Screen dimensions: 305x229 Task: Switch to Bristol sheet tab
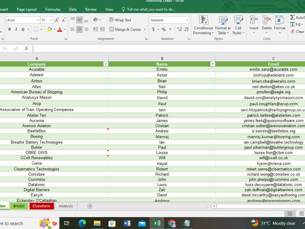coord(19,206)
